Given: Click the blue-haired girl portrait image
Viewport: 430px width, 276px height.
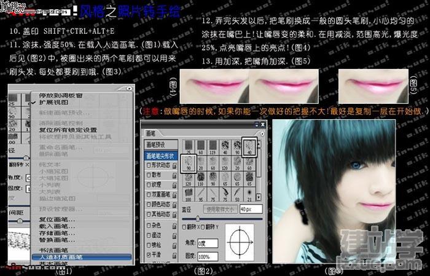Looking at the screenshot, I should coord(334,191).
